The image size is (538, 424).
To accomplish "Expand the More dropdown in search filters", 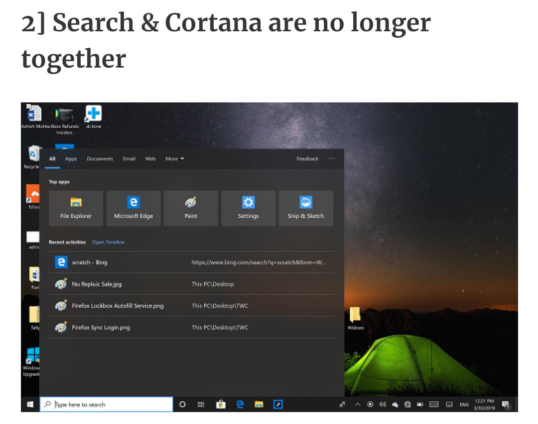I will (x=175, y=159).
